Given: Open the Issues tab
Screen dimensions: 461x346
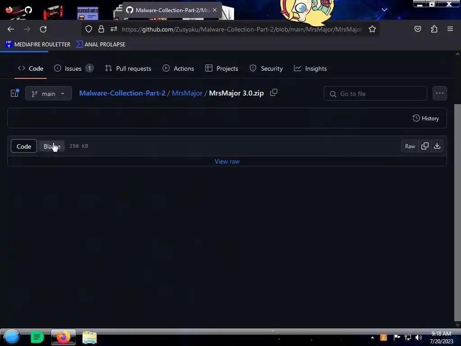Looking at the screenshot, I should click(x=73, y=68).
